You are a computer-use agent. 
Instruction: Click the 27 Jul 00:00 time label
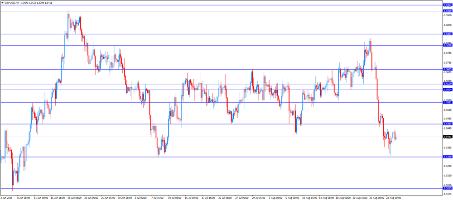pos(242,198)
